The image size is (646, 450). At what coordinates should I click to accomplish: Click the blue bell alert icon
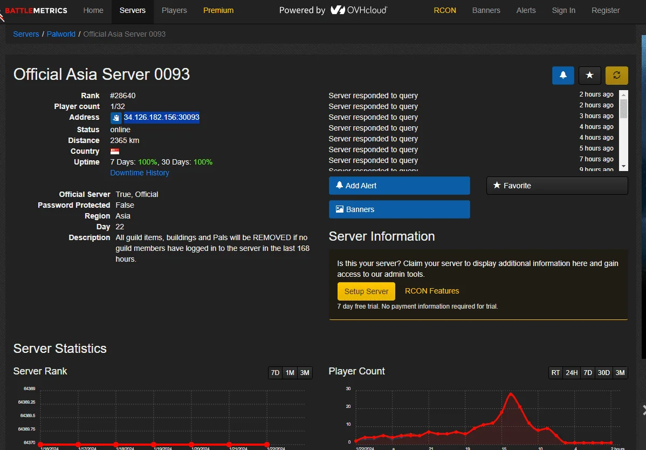[563, 76]
